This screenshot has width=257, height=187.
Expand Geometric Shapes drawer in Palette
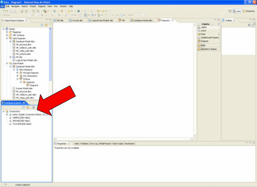[x=208, y=49]
